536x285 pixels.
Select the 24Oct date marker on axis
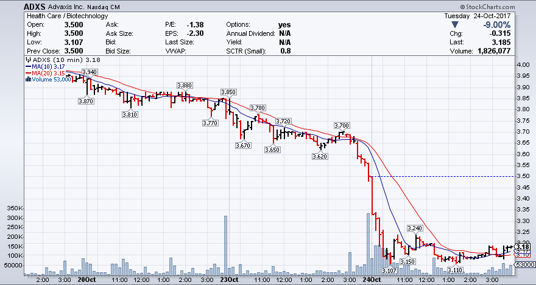371,280
